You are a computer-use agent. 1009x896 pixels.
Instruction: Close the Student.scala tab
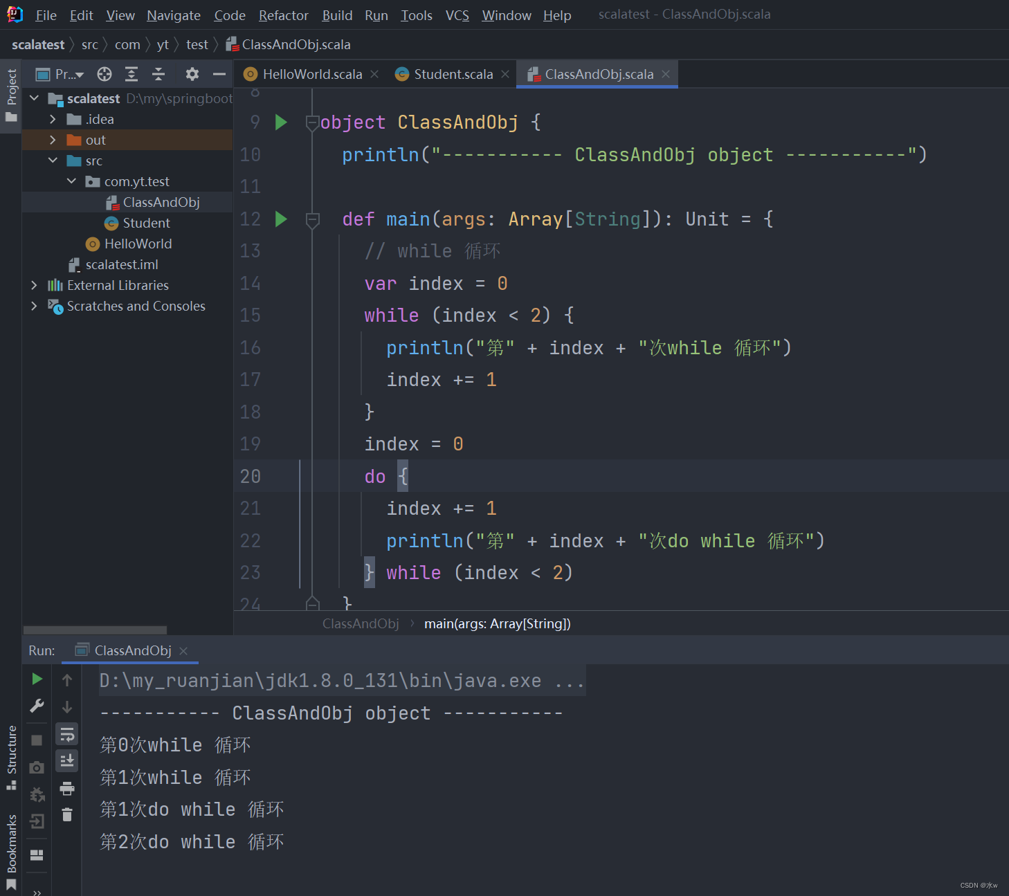tap(505, 74)
